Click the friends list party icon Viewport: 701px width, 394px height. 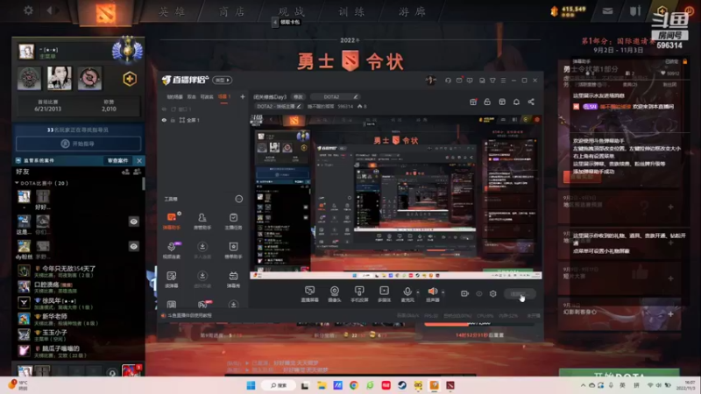[x=138, y=172]
